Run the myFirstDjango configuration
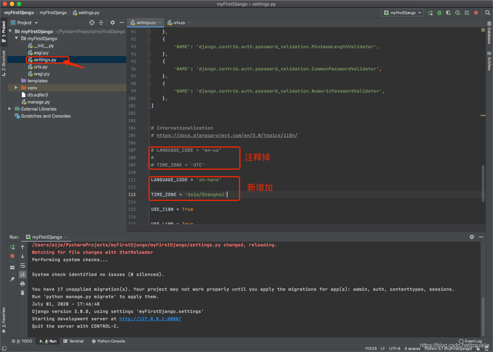Image resolution: width=493 pixels, height=352 pixels. (x=430, y=13)
